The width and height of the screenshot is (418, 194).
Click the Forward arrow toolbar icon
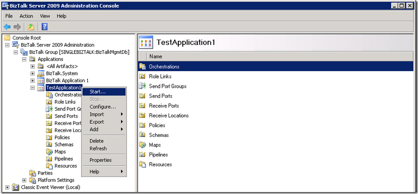17,27
